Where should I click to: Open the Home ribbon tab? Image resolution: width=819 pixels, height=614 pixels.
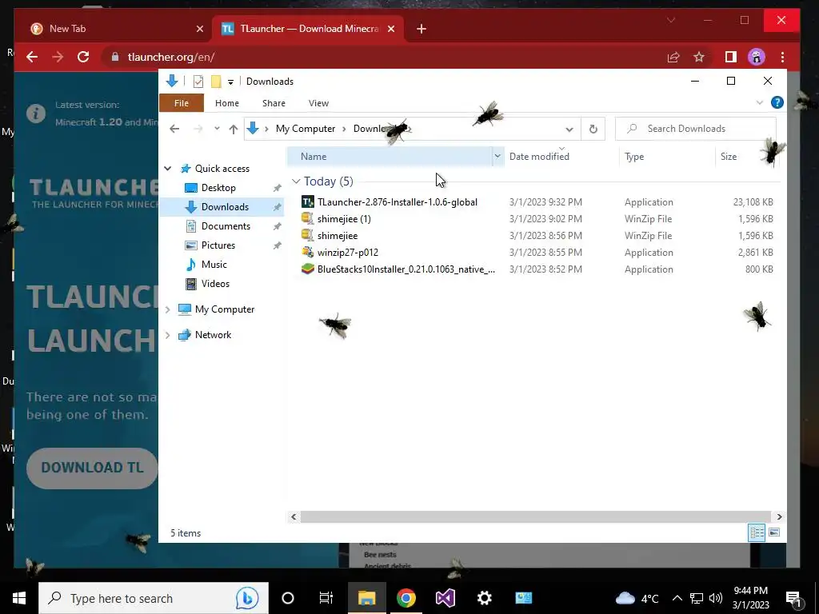coord(226,103)
